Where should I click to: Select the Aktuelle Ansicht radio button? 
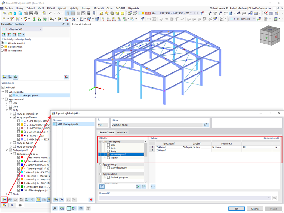[3, 43]
